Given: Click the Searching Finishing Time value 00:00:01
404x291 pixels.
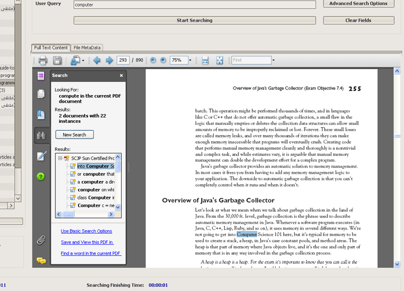Looking at the screenshot, I should click(158, 285).
